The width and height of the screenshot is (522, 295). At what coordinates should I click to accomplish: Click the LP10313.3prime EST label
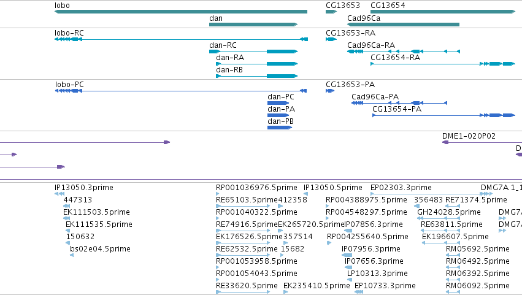pos(377,274)
